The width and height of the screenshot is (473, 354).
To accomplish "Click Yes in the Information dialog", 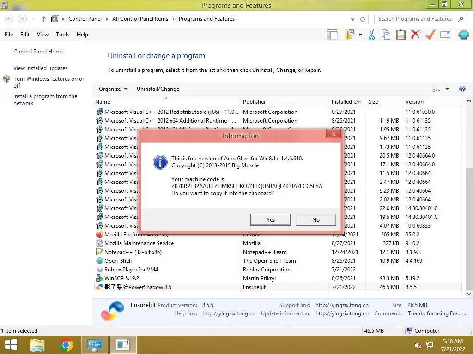I will tap(270, 220).
